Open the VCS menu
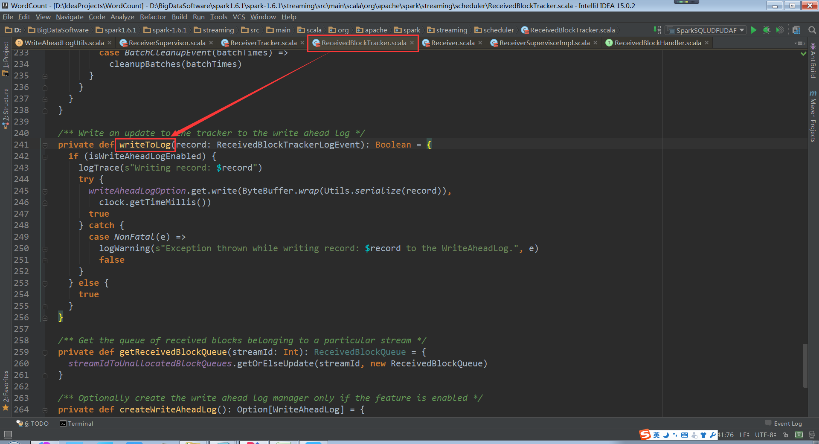 coord(239,17)
